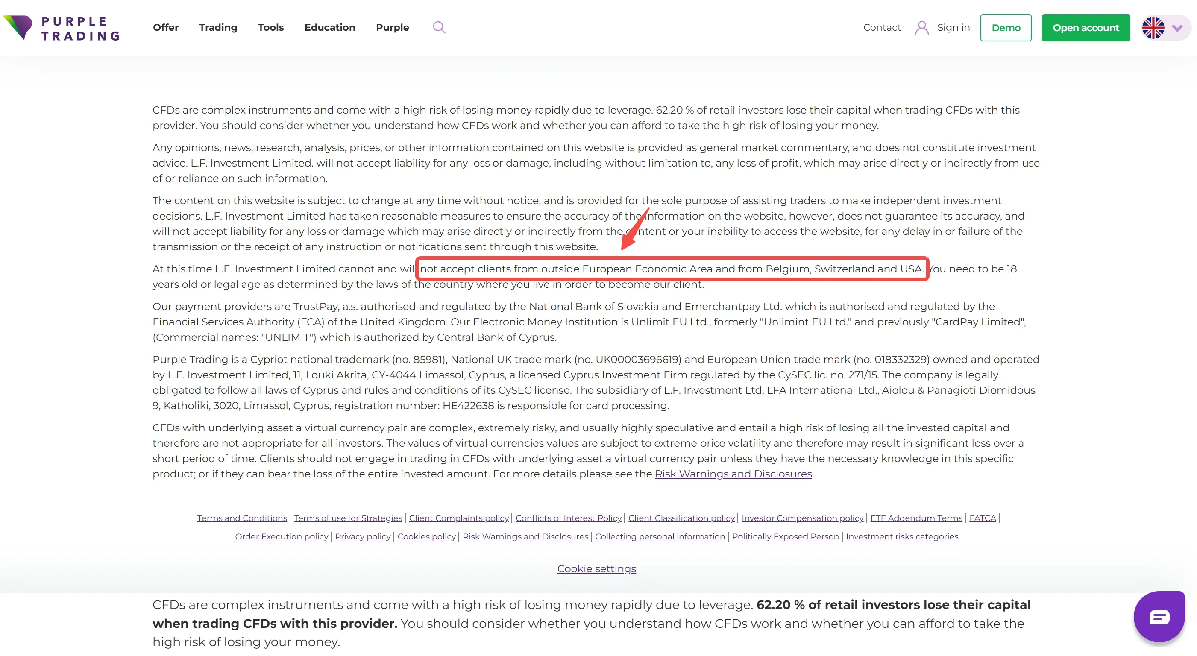
Task: Open the FATCA link
Action: (x=983, y=518)
